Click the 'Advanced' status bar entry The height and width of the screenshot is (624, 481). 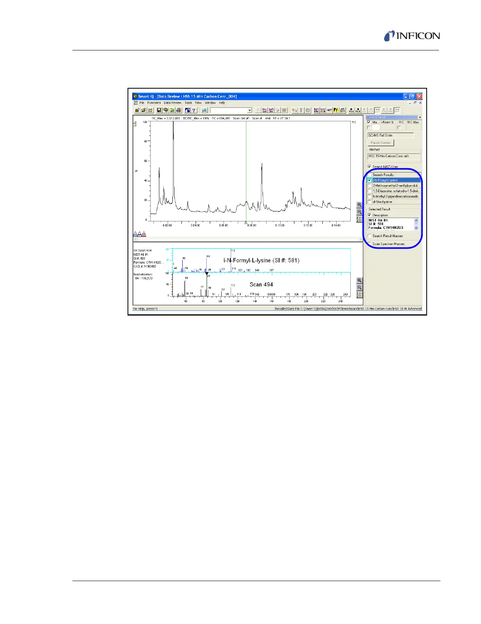pos(414,309)
